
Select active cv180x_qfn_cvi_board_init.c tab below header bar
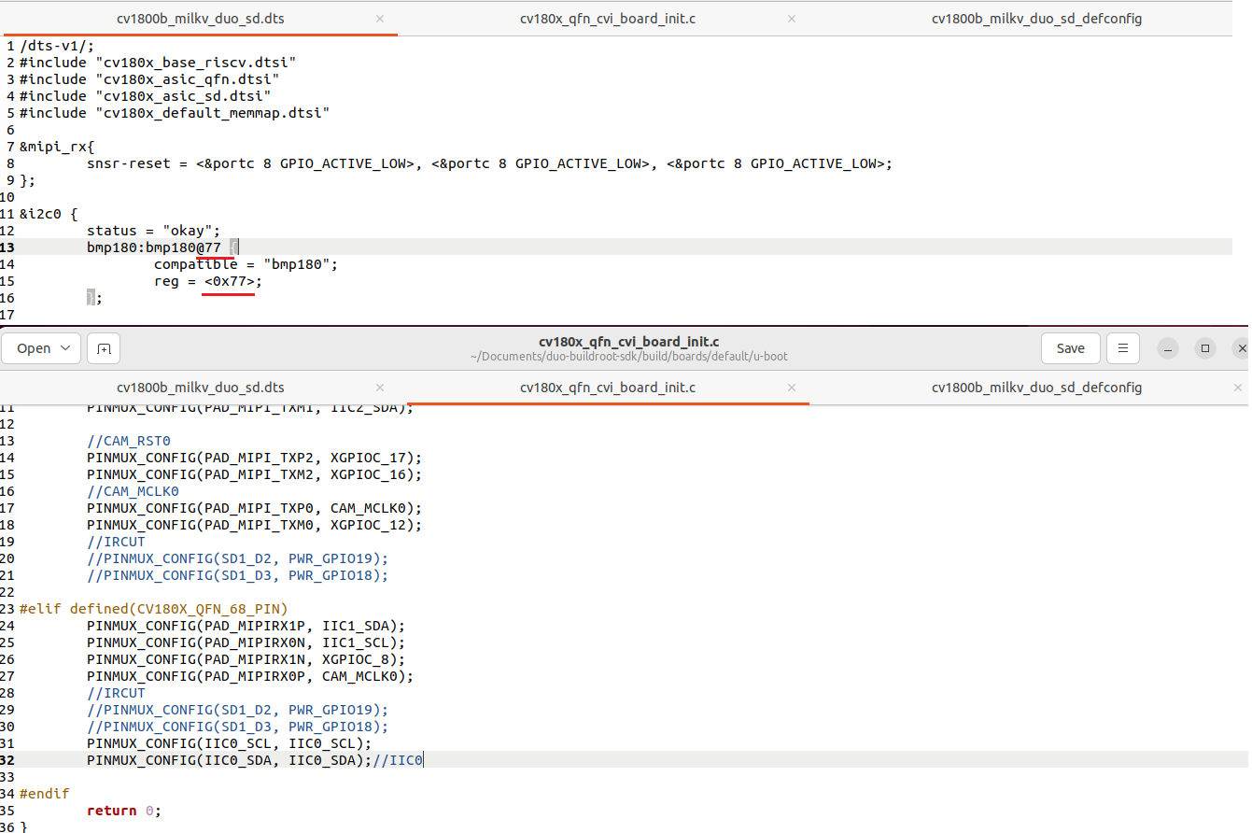click(x=608, y=388)
